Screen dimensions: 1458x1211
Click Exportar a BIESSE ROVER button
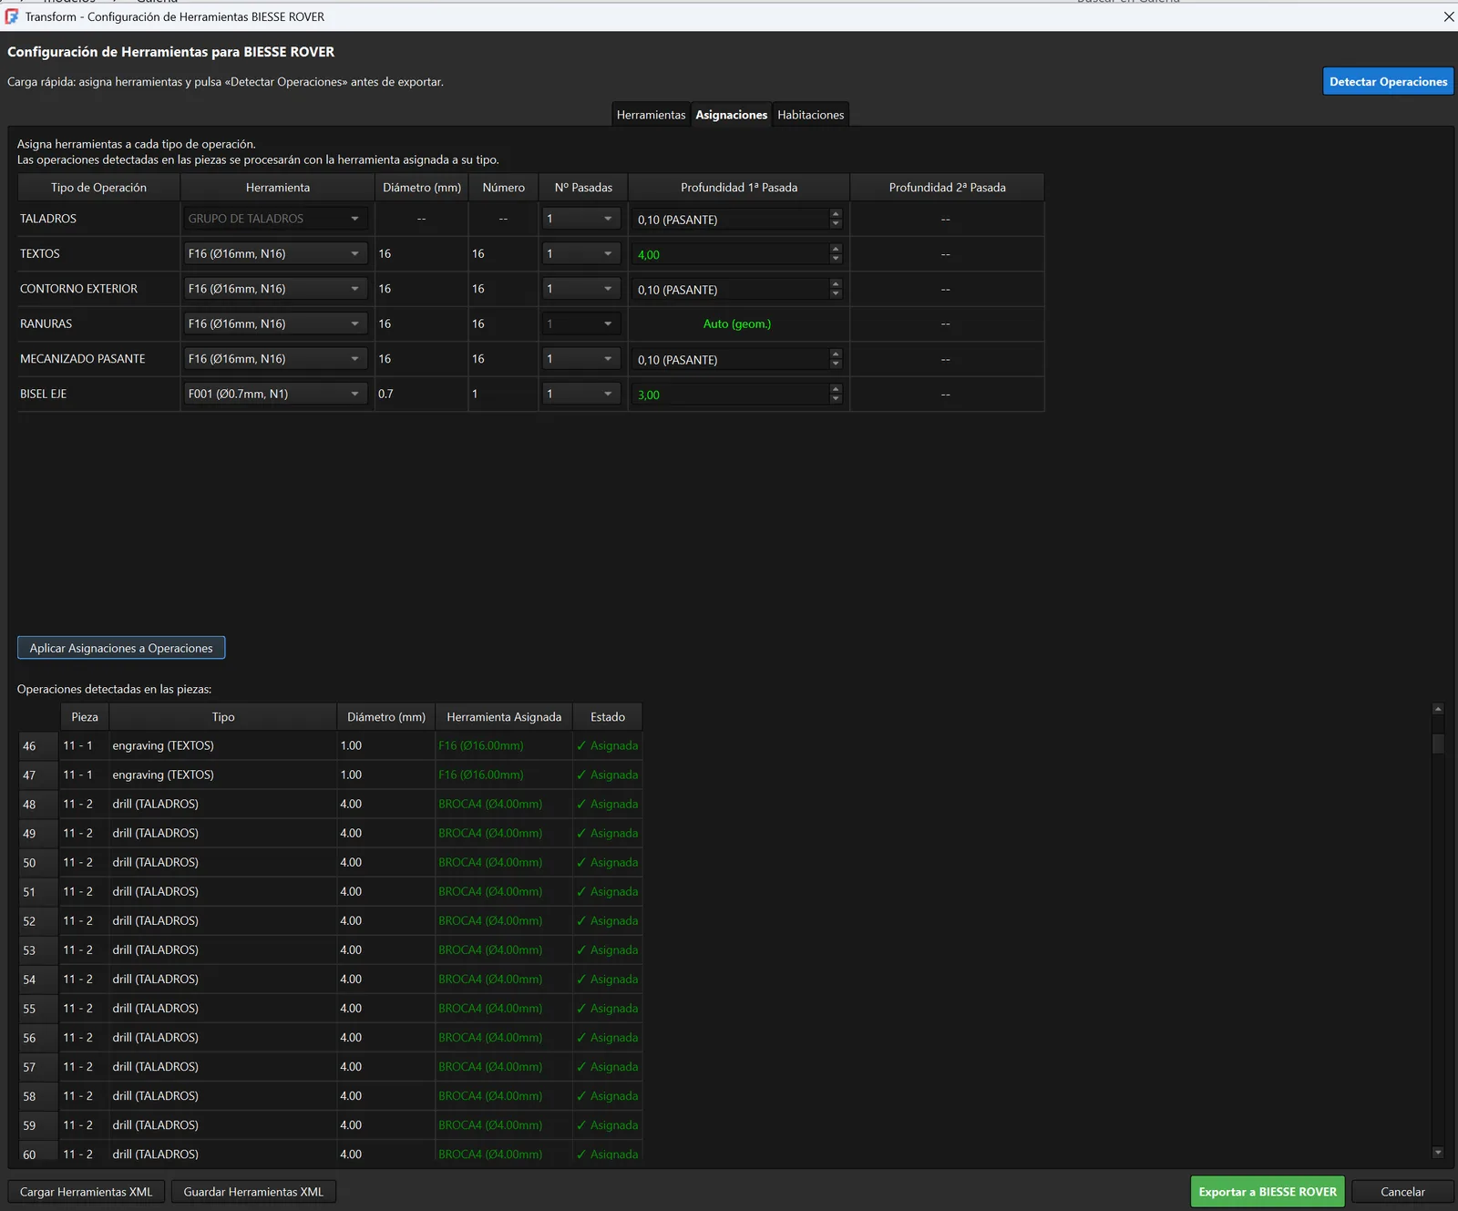coord(1268,1192)
